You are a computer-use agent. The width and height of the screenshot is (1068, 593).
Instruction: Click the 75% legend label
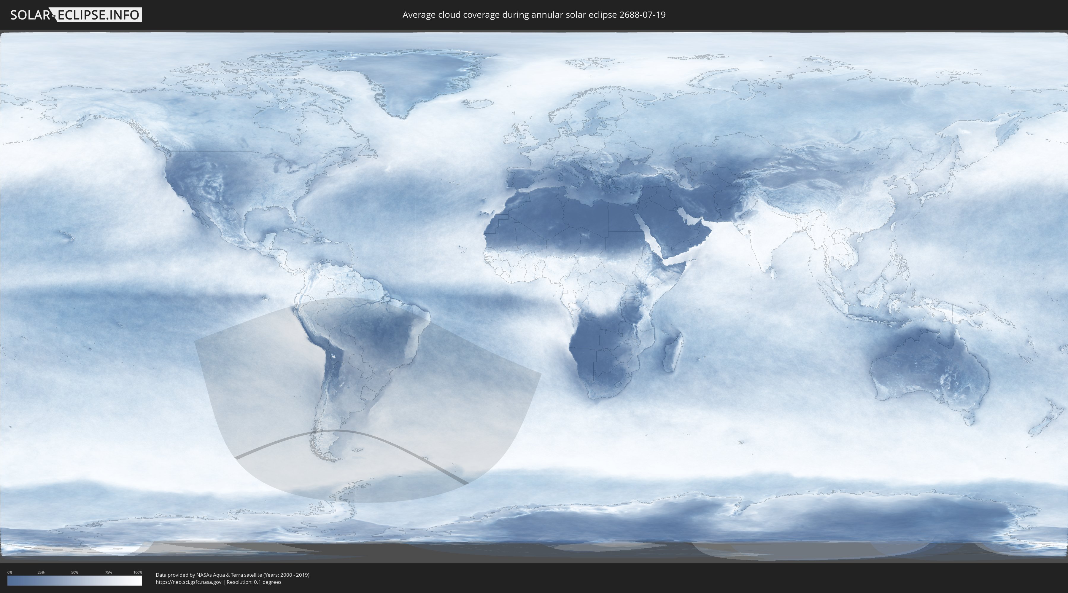point(108,572)
